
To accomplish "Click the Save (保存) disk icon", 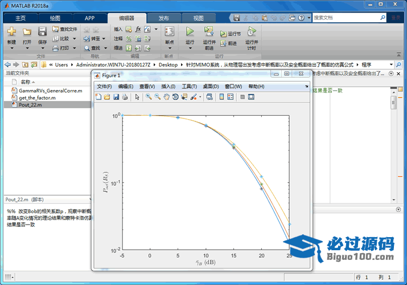I will 42,31.
